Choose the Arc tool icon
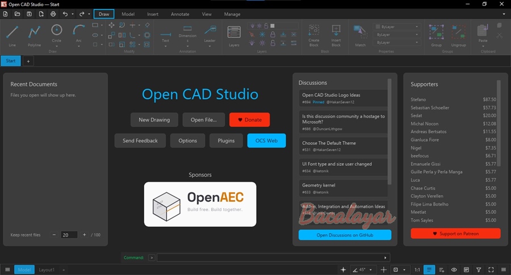 pos(78,30)
